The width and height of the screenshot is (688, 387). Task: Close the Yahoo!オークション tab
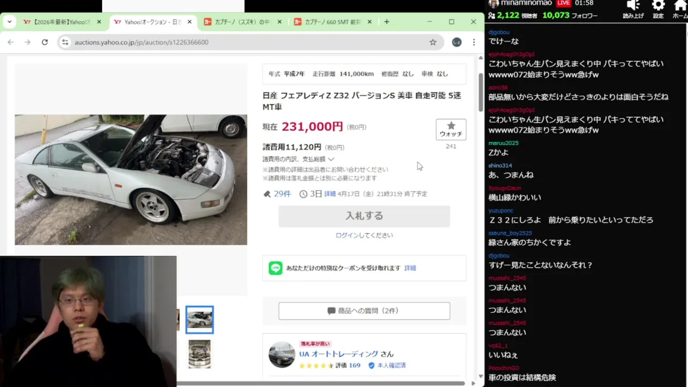(x=189, y=22)
